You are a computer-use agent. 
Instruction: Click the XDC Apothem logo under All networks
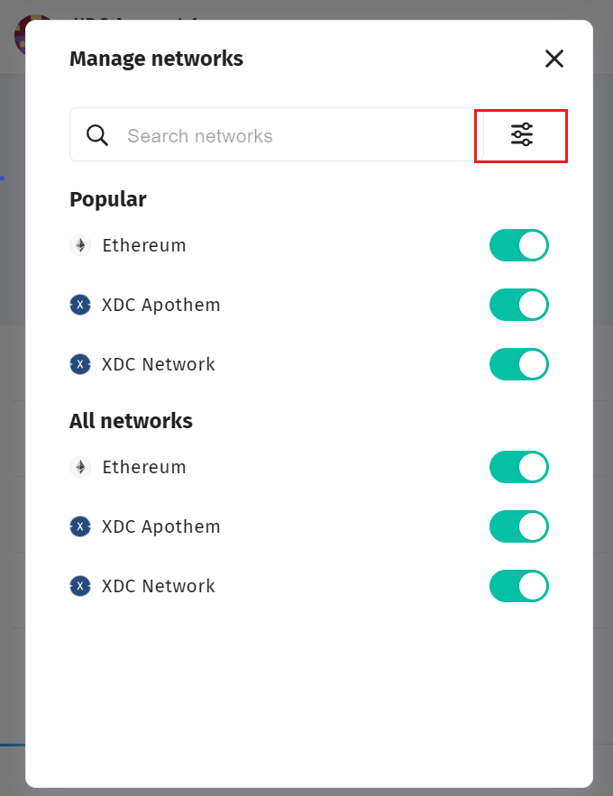point(80,526)
